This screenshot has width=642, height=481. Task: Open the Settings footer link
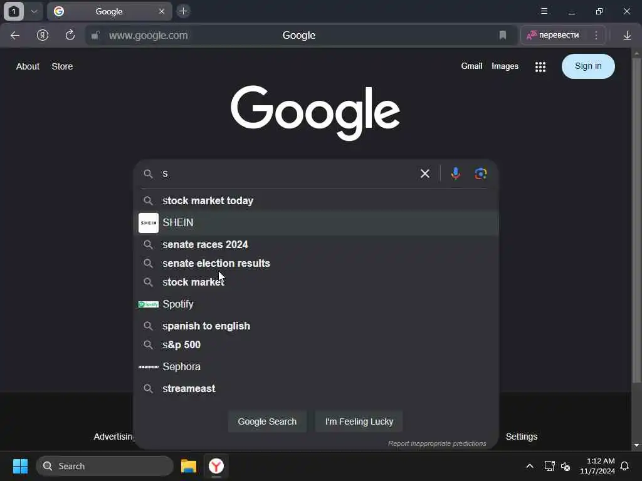pyautogui.click(x=521, y=437)
